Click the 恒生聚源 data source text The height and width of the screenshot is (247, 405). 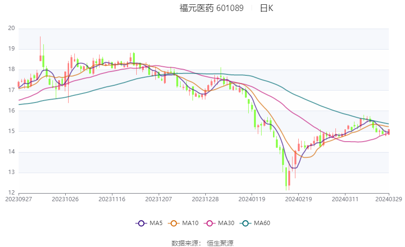tap(220, 243)
